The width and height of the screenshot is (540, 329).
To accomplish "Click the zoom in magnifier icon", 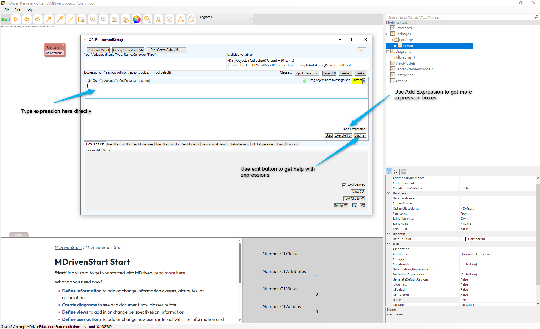I will pos(93,19).
